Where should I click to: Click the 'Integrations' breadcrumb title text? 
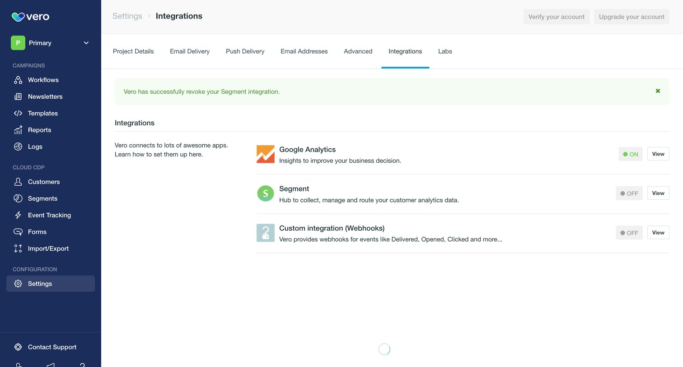[x=179, y=16]
